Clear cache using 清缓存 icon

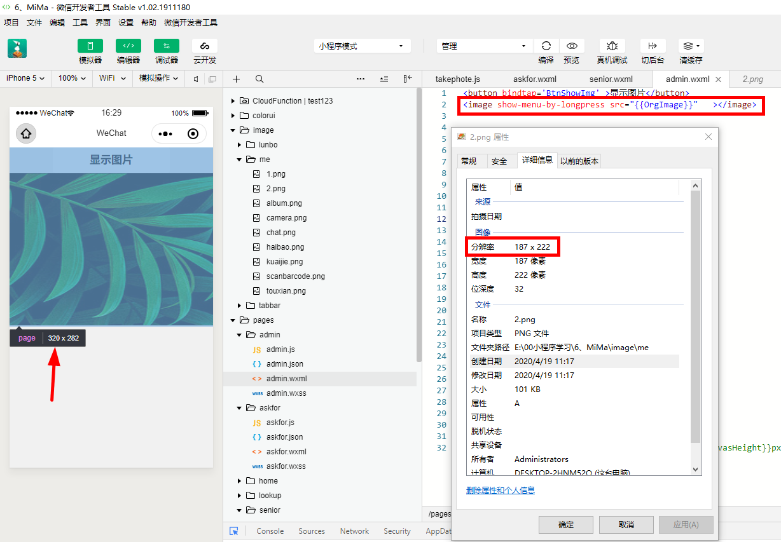click(690, 46)
